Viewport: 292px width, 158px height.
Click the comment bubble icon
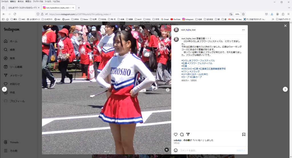182,134
